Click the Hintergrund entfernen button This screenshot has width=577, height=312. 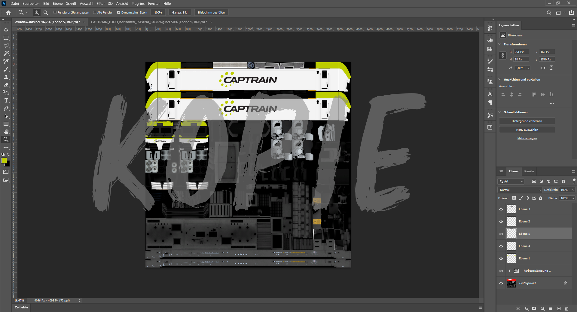[527, 121]
